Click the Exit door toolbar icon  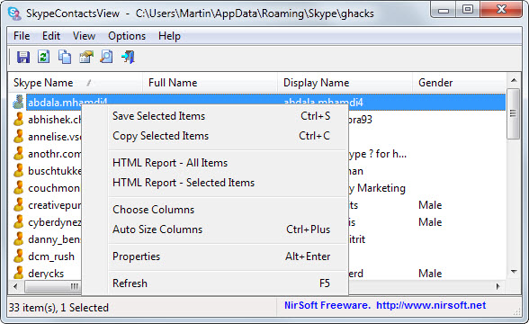[x=128, y=57]
